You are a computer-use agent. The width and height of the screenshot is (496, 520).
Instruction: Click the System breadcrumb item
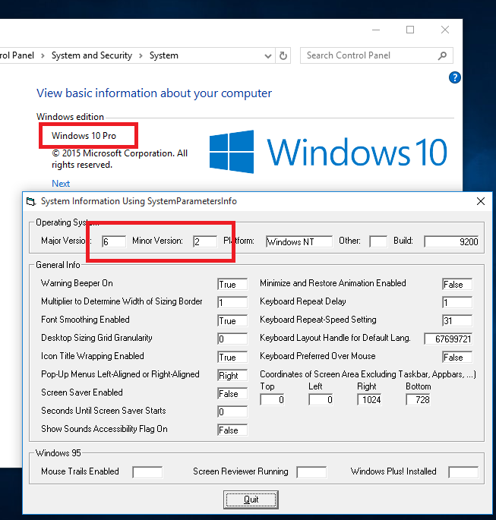[x=164, y=55]
